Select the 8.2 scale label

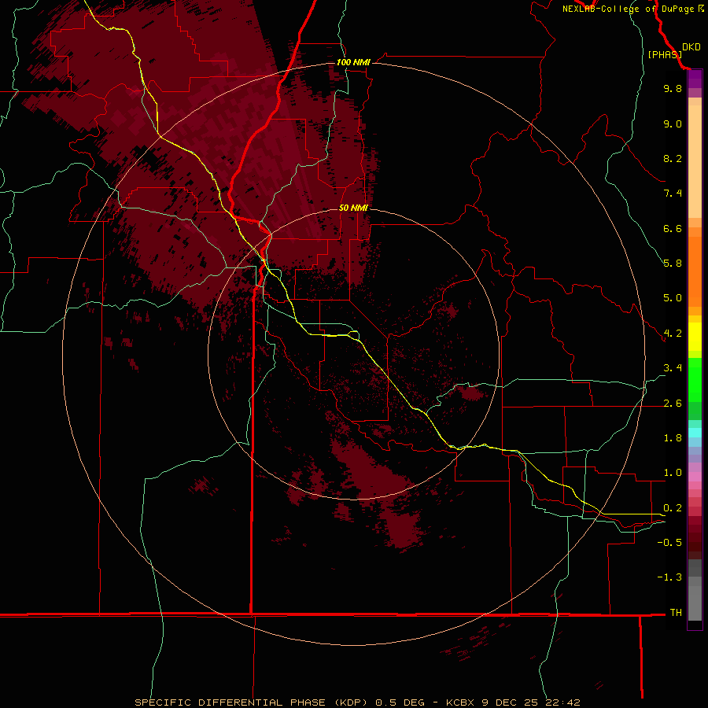[673, 158]
